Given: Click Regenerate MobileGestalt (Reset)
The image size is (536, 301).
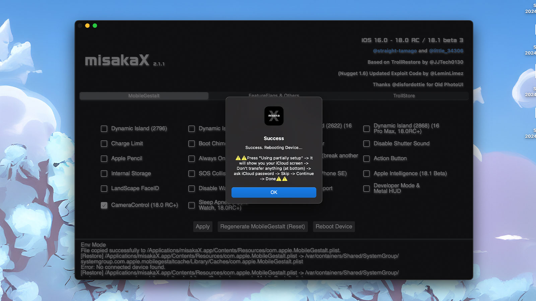Looking at the screenshot, I should (x=263, y=226).
